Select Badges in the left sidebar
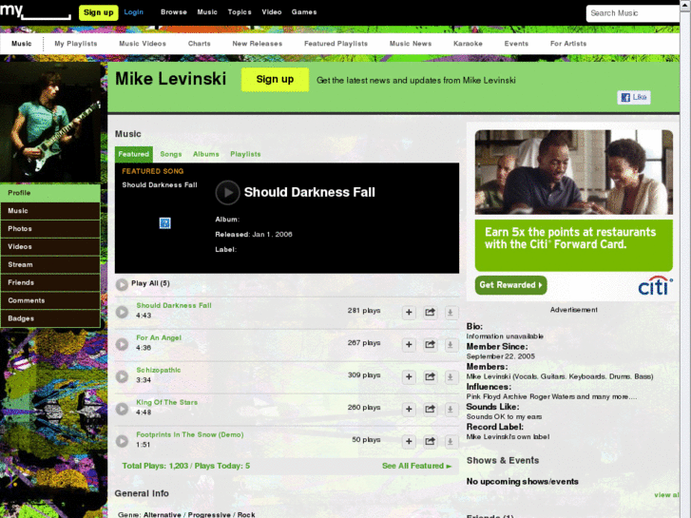Screen dimensions: 691x518 [50, 318]
